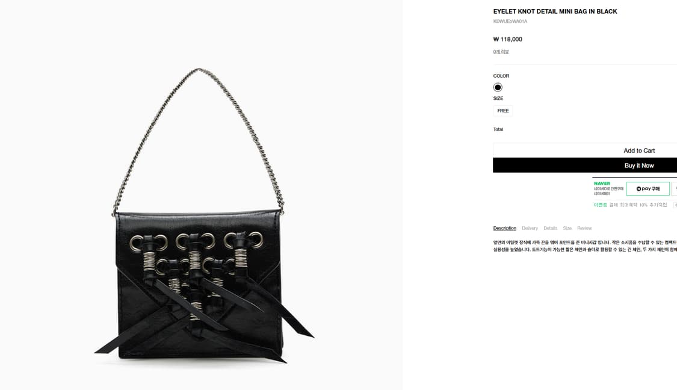Open the 0개 리뷰 reviews link
Screen dimensions: 677x390
[501, 52]
